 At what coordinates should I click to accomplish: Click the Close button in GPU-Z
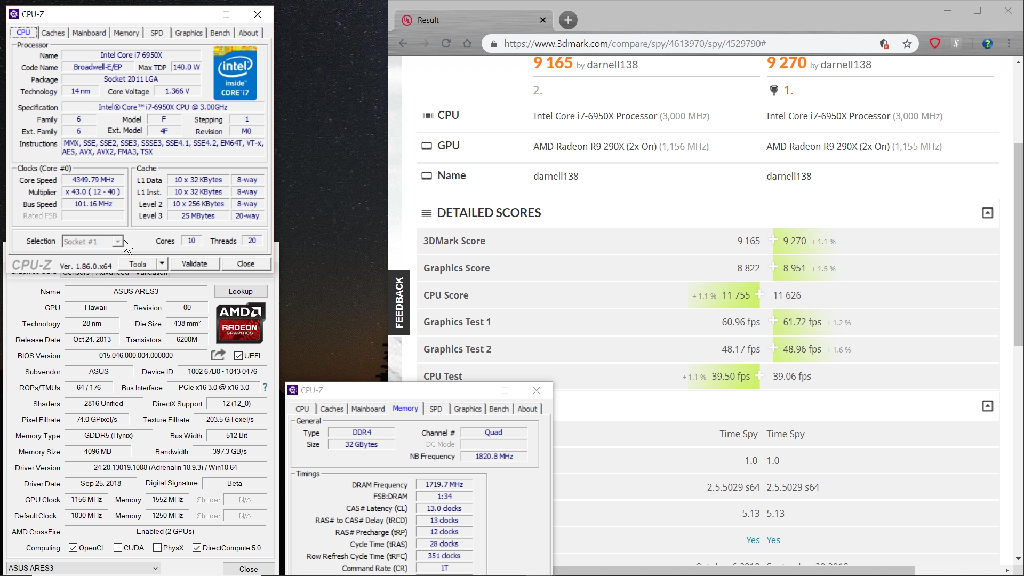coord(249,569)
